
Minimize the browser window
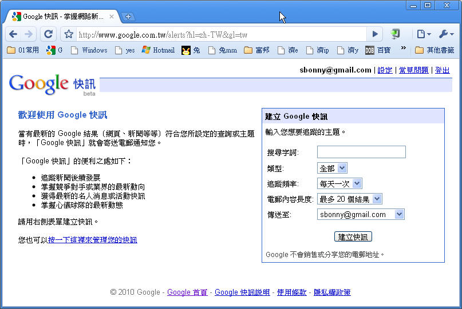(413, 5)
